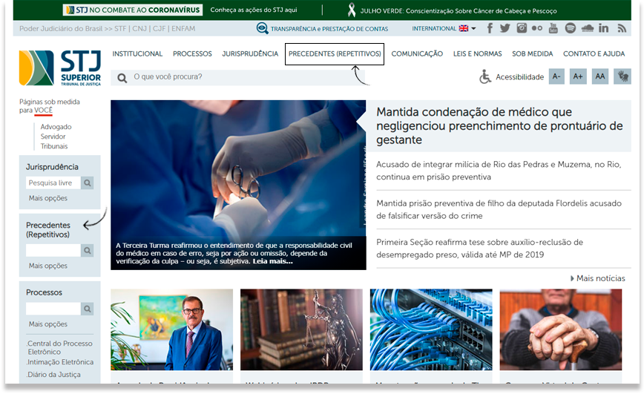Toggle high contrast with AA button
The height and width of the screenshot is (394, 644).
click(x=600, y=76)
